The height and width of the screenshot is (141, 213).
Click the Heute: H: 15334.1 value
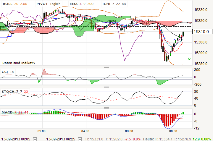pyautogui.click(x=158, y=139)
